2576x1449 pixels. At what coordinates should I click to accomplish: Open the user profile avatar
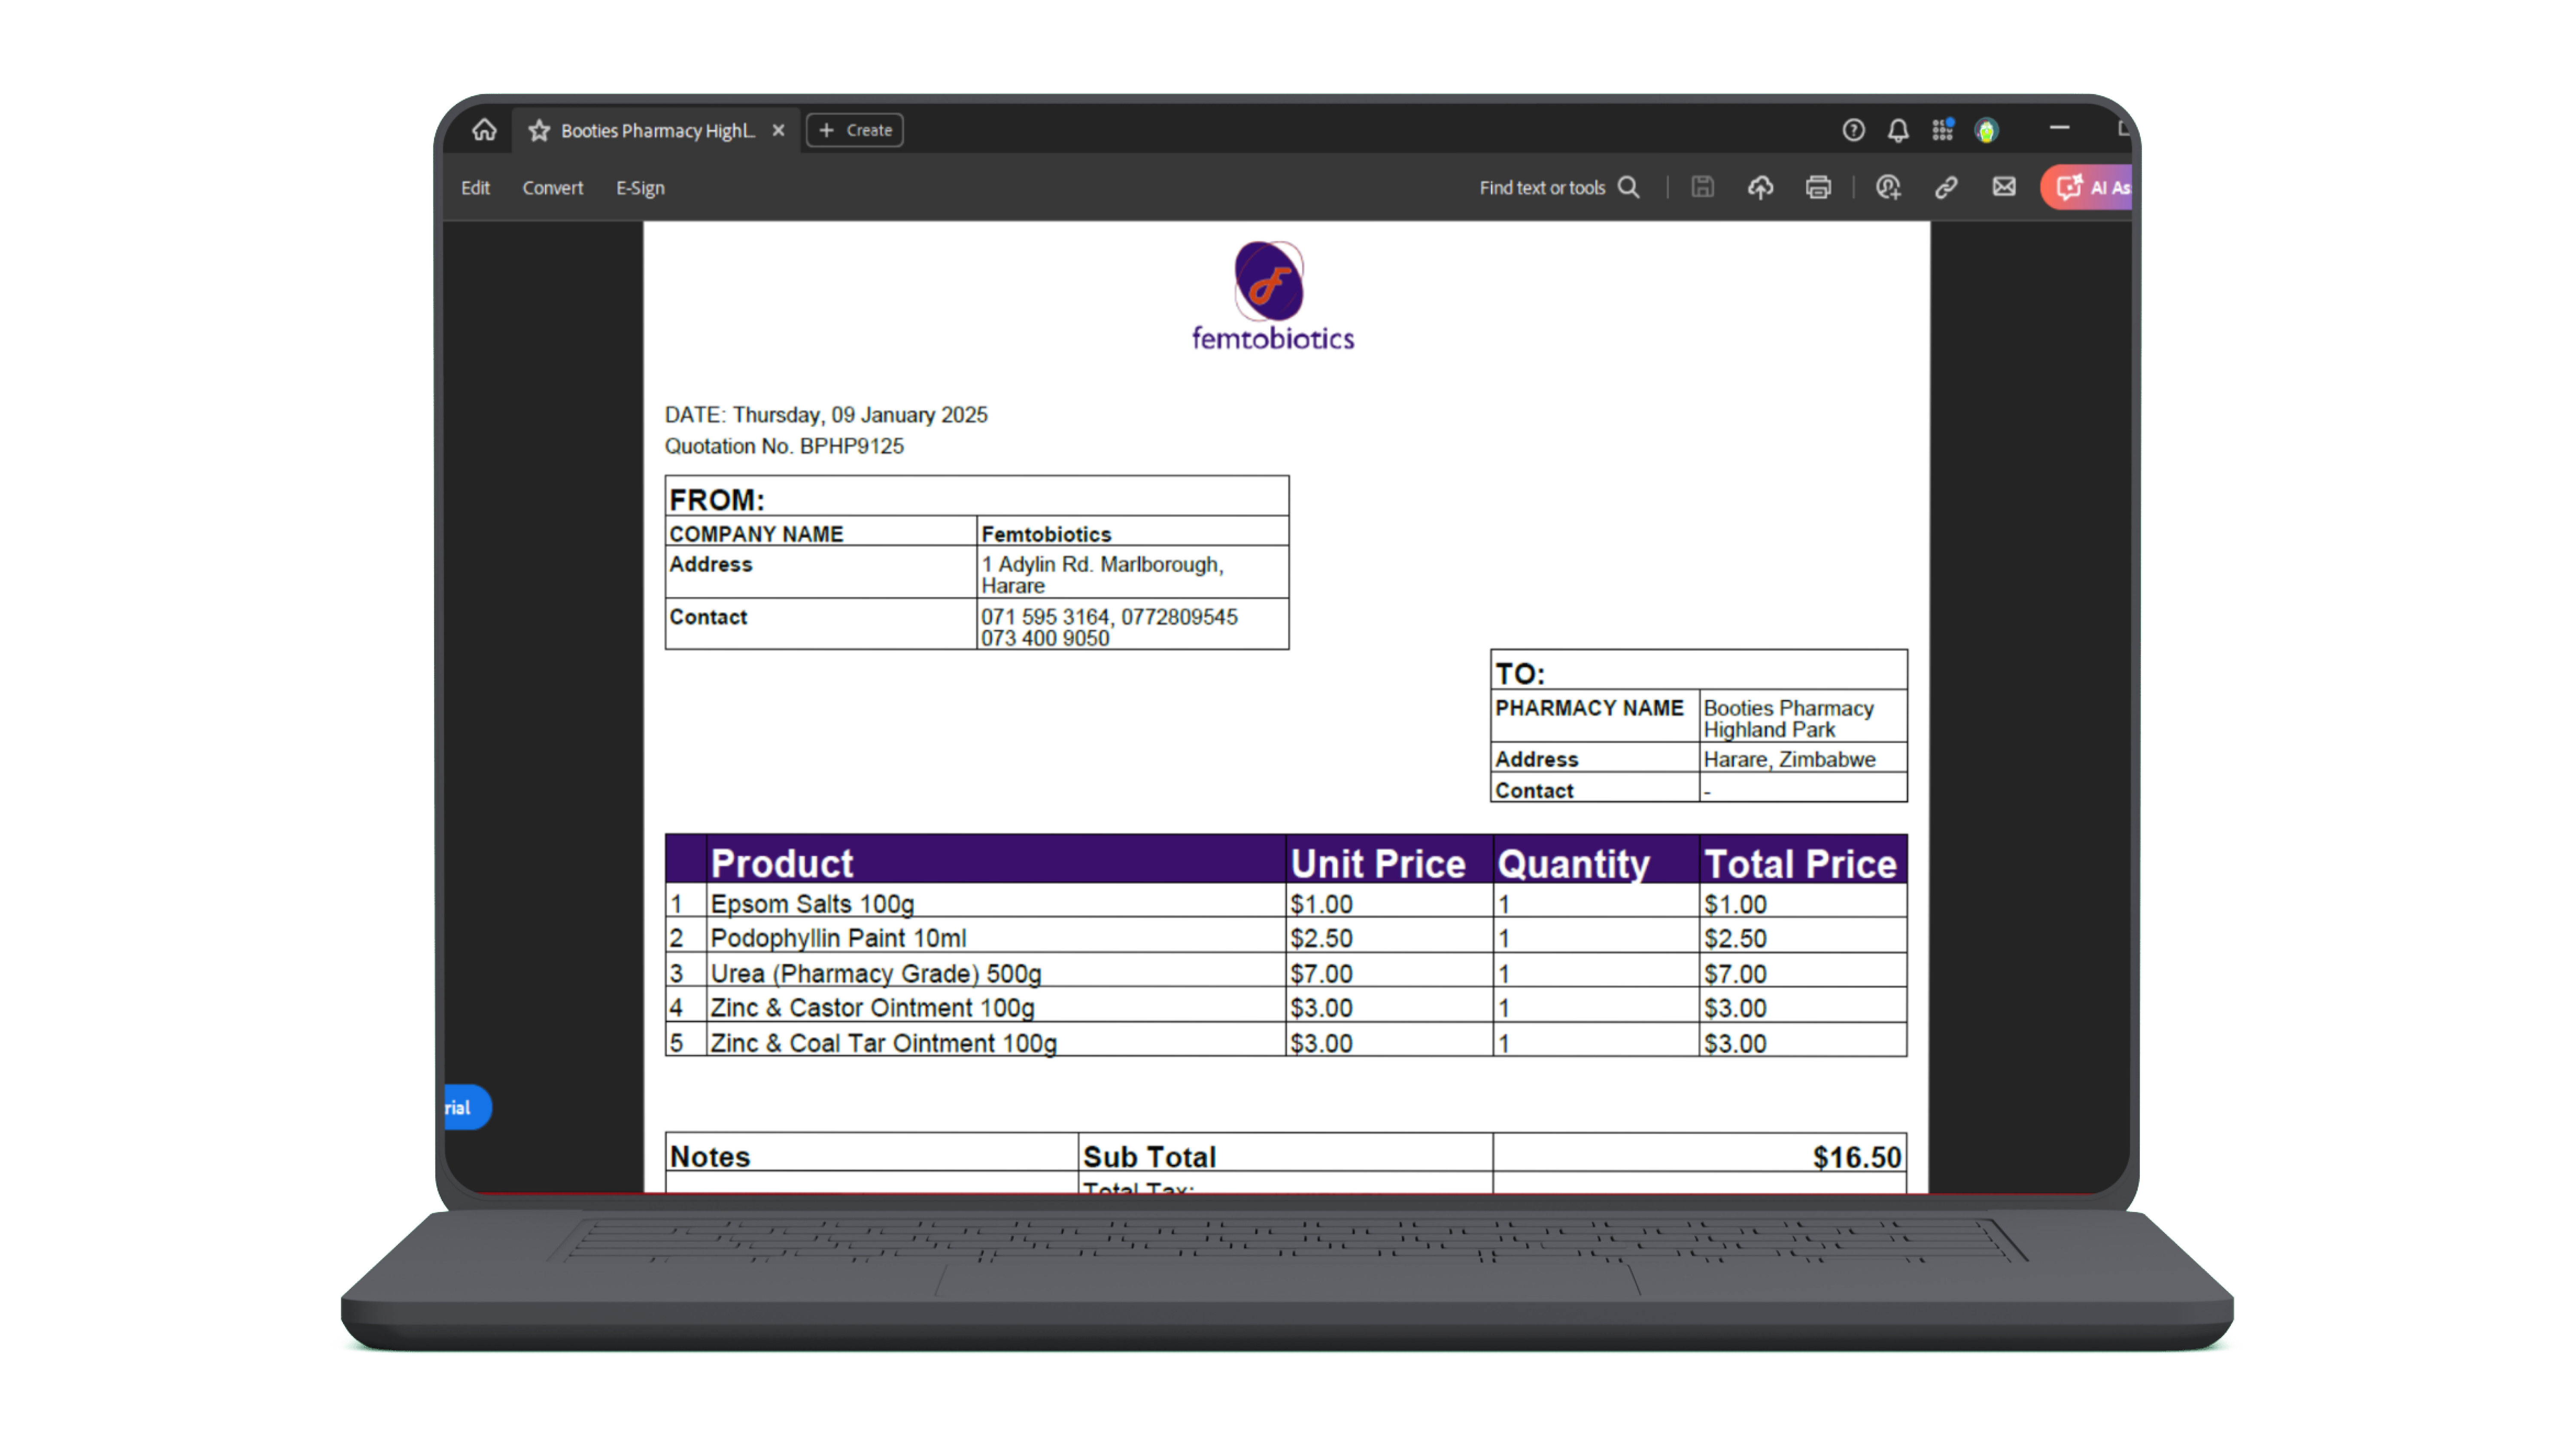[1986, 130]
